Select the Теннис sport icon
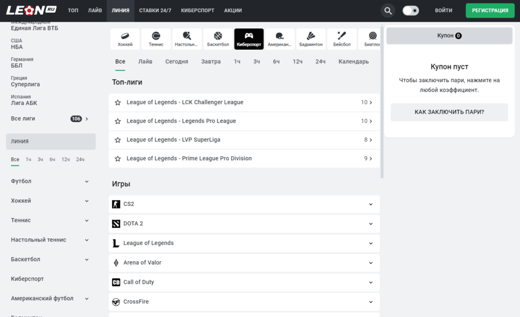 [156, 39]
